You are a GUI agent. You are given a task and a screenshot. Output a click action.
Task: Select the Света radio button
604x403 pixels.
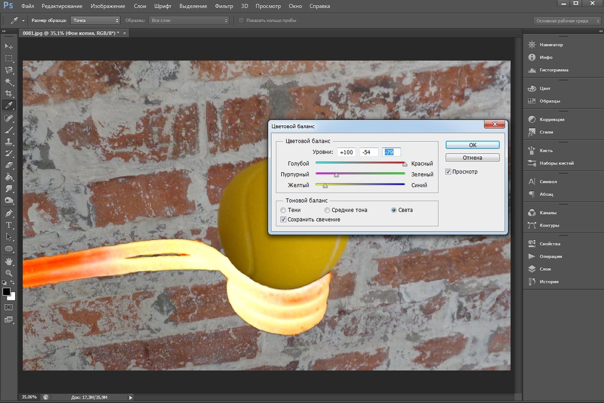(394, 210)
